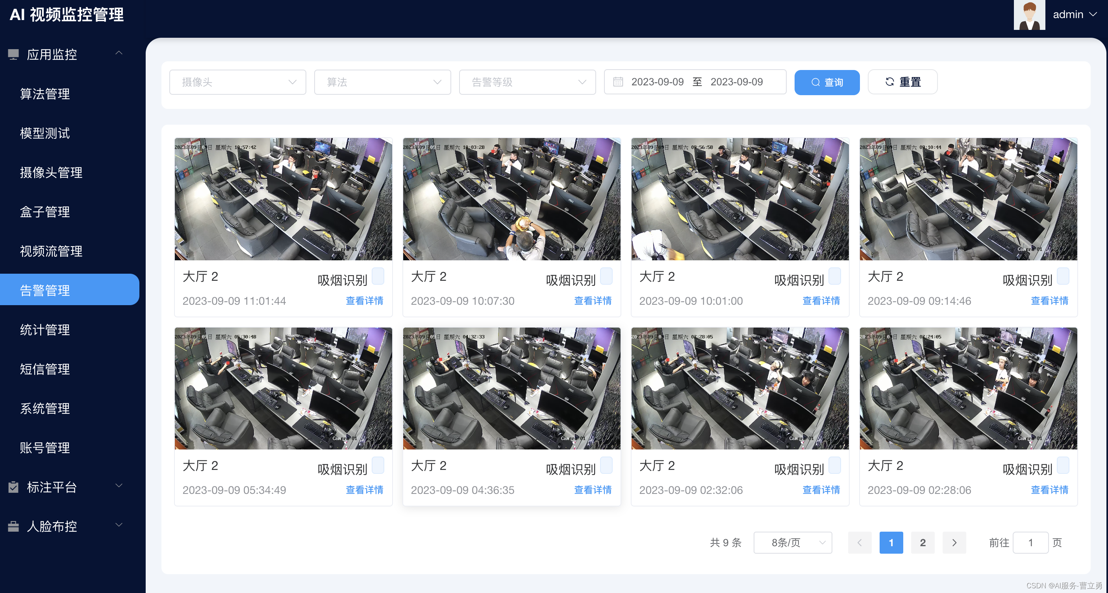Tick checkbox on 10:07:30 alarm card
The height and width of the screenshot is (593, 1108).
tap(606, 276)
